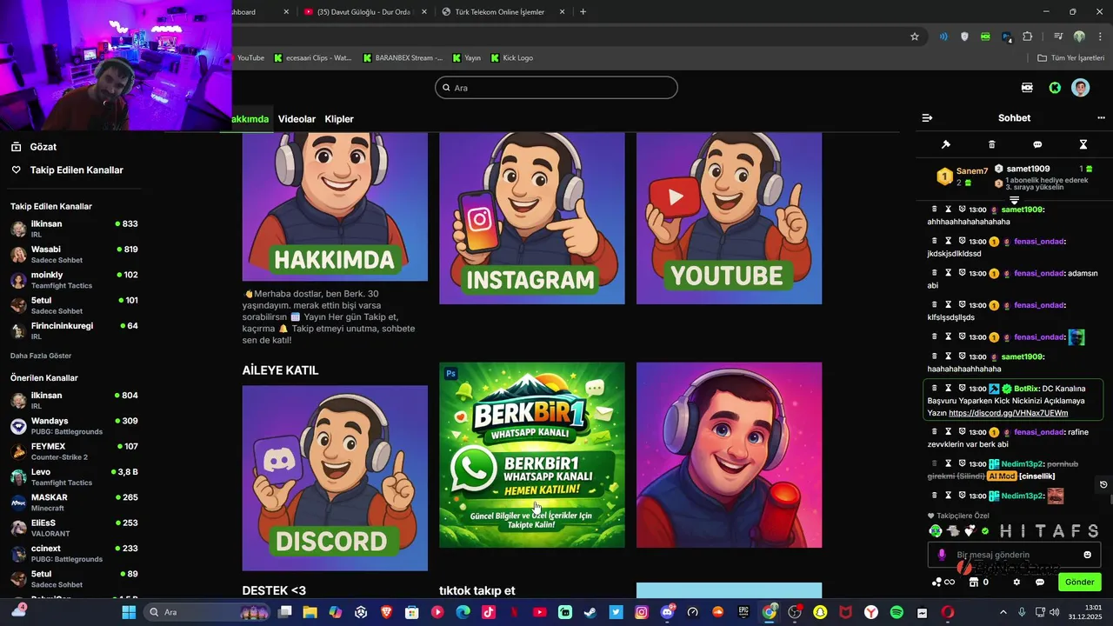Open the INSTAGRAM panel image

pyautogui.click(x=532, y=217)
